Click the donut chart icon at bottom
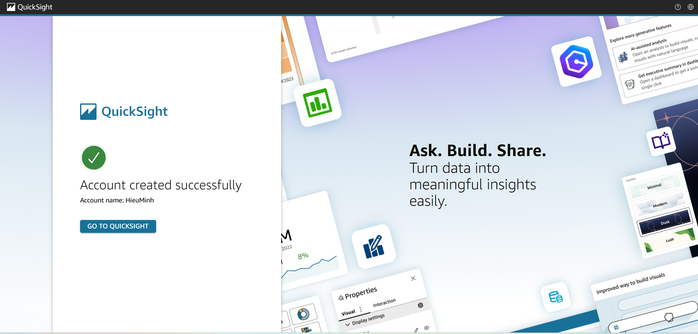This screenshot has width=698, height=334. tap(303, 314)
